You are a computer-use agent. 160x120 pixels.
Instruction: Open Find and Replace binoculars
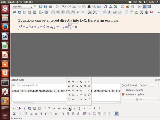tap(89, 7)
